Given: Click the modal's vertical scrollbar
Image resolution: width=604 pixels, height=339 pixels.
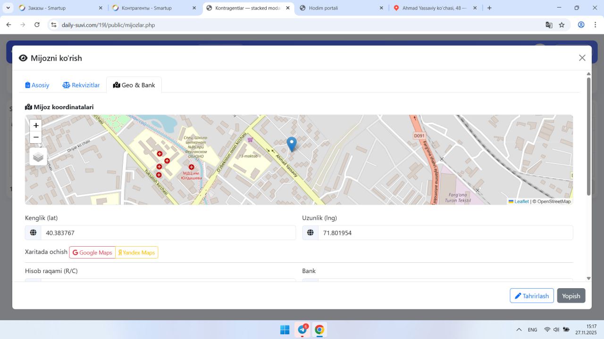Looking at the screenshot, I should click(x=588, y=137).
